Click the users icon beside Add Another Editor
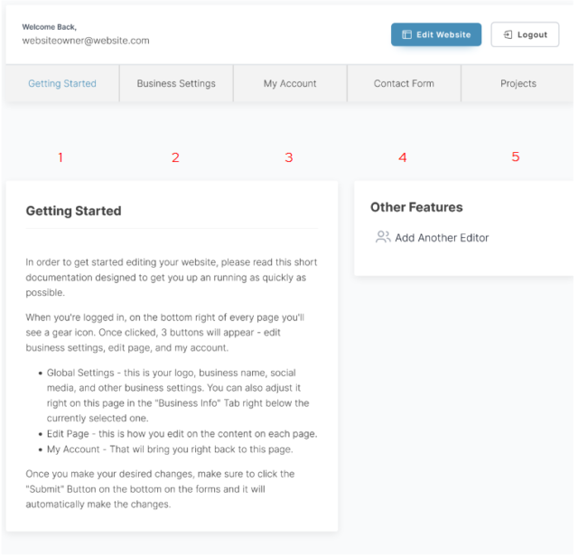This screenshot has height=558, width=578. tap(383, 237)
